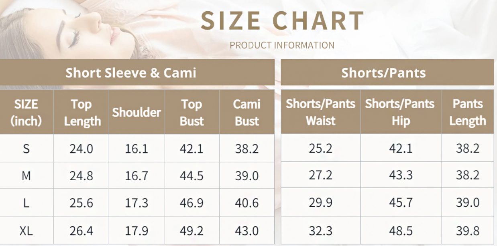Click the 32.3 waist value for XL
The height and width of the screenshot is (246, 497).
coord(320,231)
